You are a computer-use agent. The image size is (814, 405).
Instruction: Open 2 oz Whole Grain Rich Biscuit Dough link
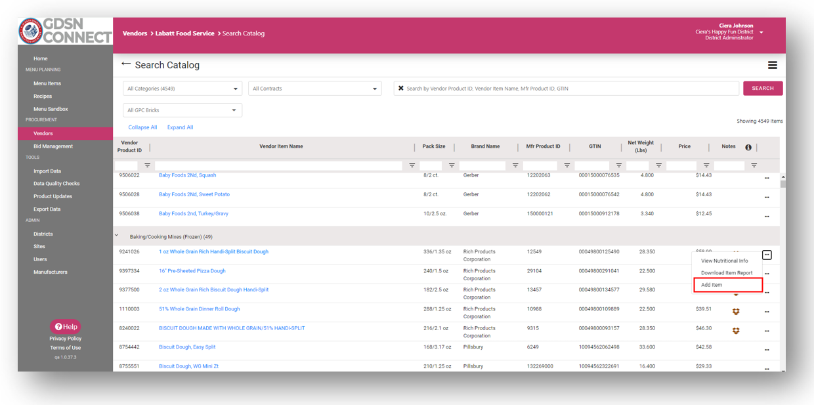(x=213, y=289)
